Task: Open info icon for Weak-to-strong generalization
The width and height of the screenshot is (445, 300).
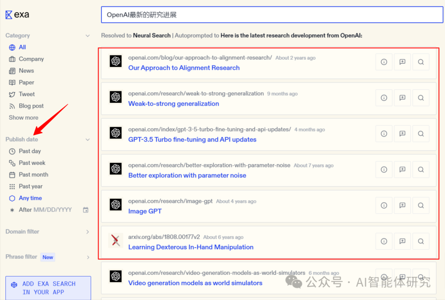Action: (384, 98)
